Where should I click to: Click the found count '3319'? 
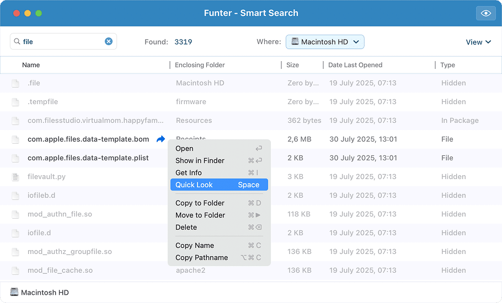tap(183, 42)
